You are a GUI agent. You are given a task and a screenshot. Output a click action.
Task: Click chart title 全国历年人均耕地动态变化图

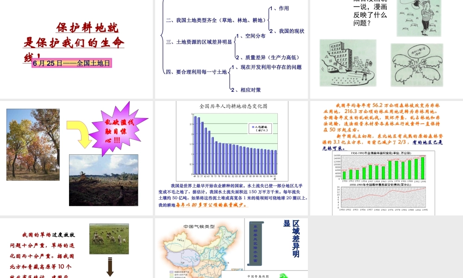(x=233, y=106)
